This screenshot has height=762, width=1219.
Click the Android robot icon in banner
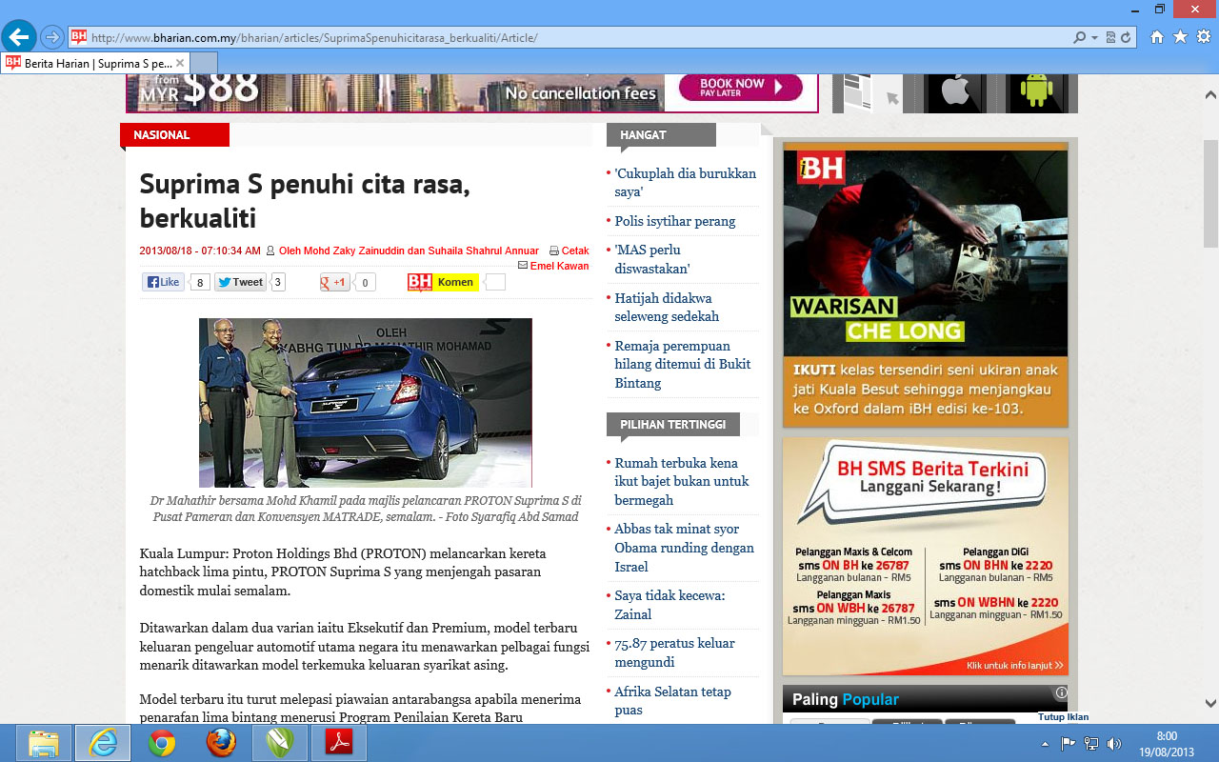[x=1038, y=92]
